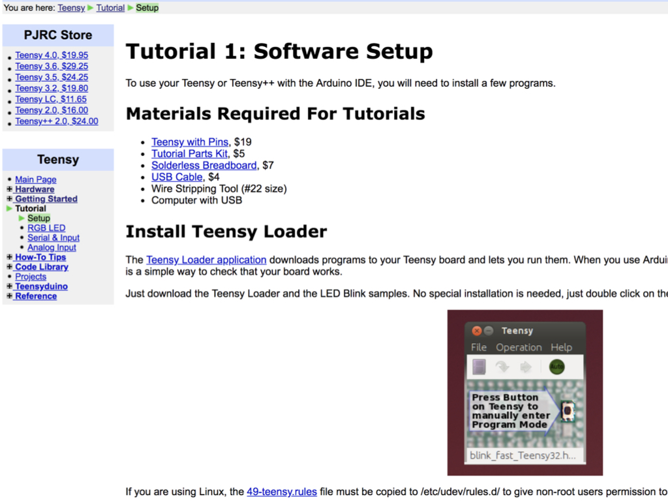Open Teensy LC, $11.65 store link

[51, 99]
